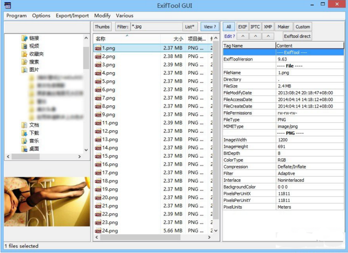Click the folder tree scroll right arrow
The width and height of the screenshot is (348, 253).
[x=80, y=157]
